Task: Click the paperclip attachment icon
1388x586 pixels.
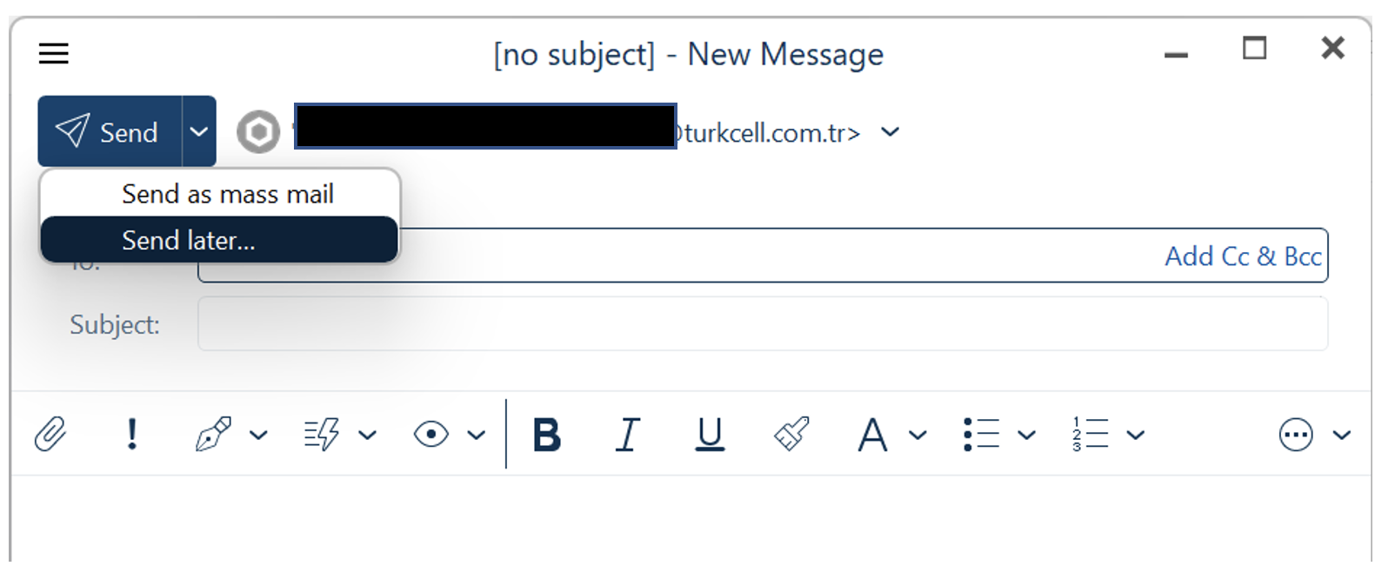Action: [50, 433]
